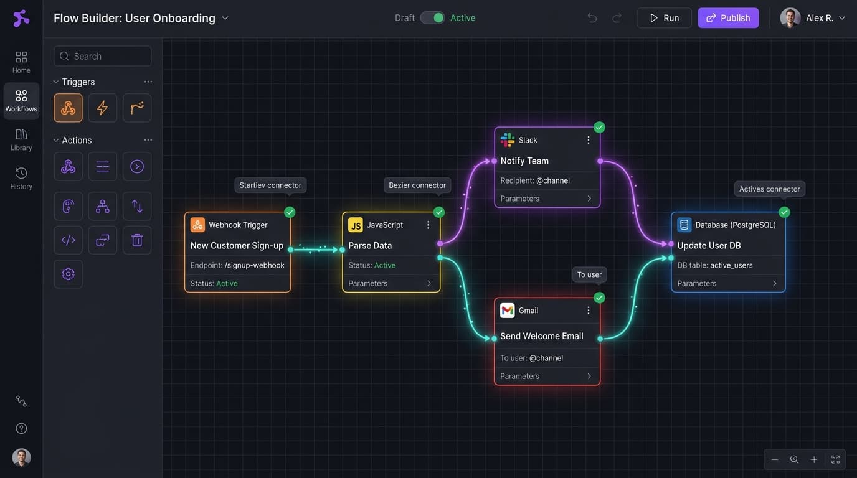The image size is (857, 478).
Task: Pick the lightning bolt trigger icon
Action: (x=103, y=108)
